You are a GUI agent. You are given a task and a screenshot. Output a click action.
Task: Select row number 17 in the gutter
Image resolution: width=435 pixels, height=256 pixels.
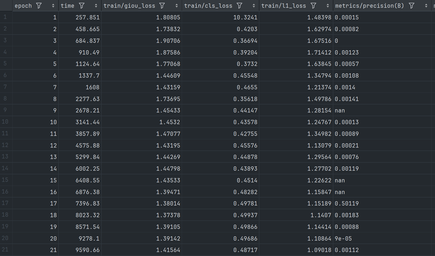[5, 203]
